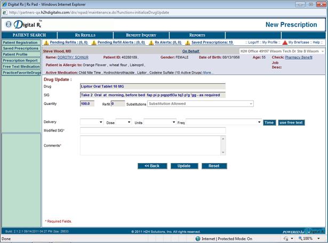This screenshot has height=243, width=328.
Task: Click the Pending Refill Alerts warning icon
Action: (94, 42)
